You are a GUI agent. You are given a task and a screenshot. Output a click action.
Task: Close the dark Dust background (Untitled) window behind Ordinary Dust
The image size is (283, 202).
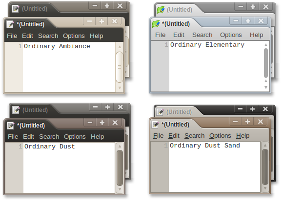(121, 107)
